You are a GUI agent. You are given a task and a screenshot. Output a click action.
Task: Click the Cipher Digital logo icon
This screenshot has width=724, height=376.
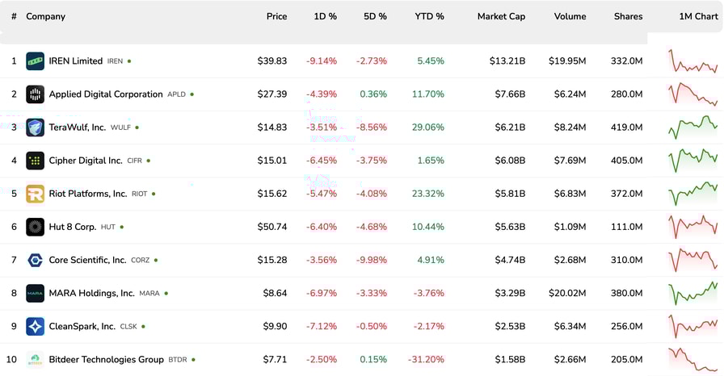click(35, 161)
